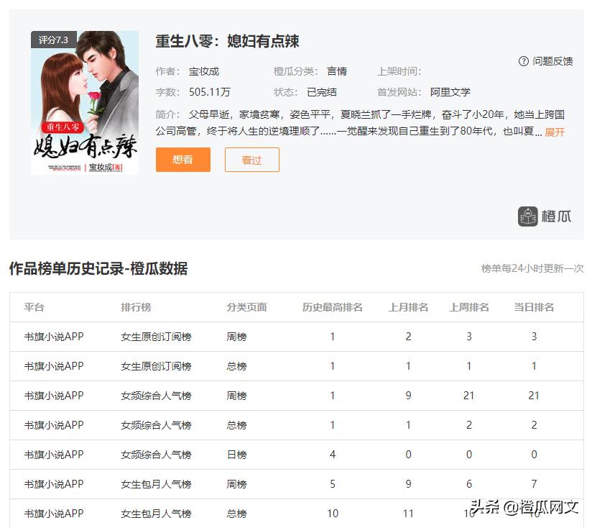Screen dimensions: 592x528
Task: Open the author 宝妆成 profile link
Action: click(x=205, y=70)
